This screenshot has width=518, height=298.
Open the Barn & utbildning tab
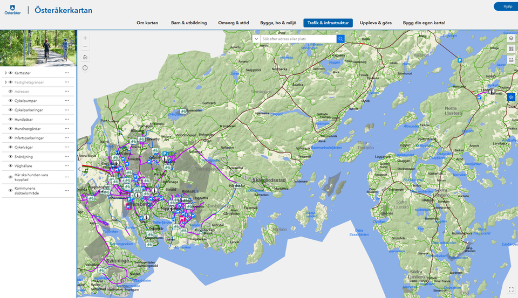pos(188,23)
